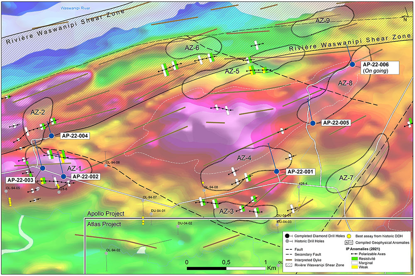Click the AZ-5 anomaly label
Viewport: 415px width, 276px height.
point(232,71)
